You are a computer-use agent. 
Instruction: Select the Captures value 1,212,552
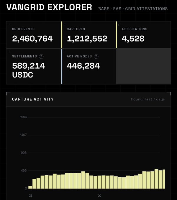click(x=87, y=39)
